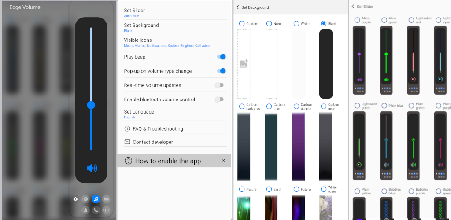
Task: Click the Lightsaber red slider preview
Action: (413, 60)
